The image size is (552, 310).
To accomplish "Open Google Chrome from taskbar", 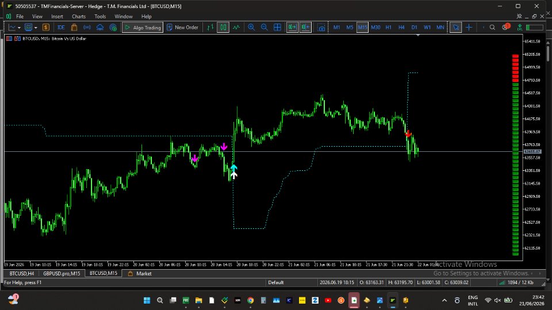I will [x=250, y=300].
